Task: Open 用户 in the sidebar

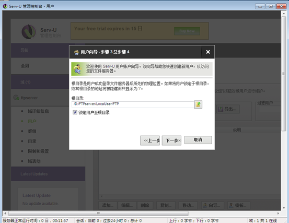Action: tap(32, 121)
